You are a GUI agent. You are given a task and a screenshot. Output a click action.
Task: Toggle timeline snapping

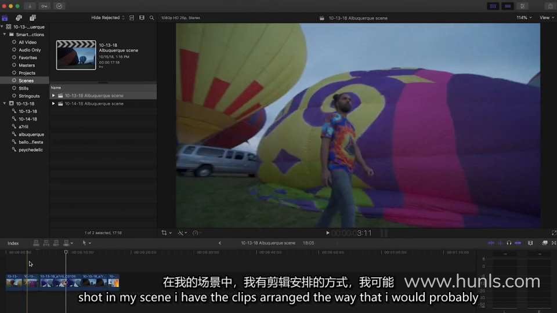(x=518, y=243)
